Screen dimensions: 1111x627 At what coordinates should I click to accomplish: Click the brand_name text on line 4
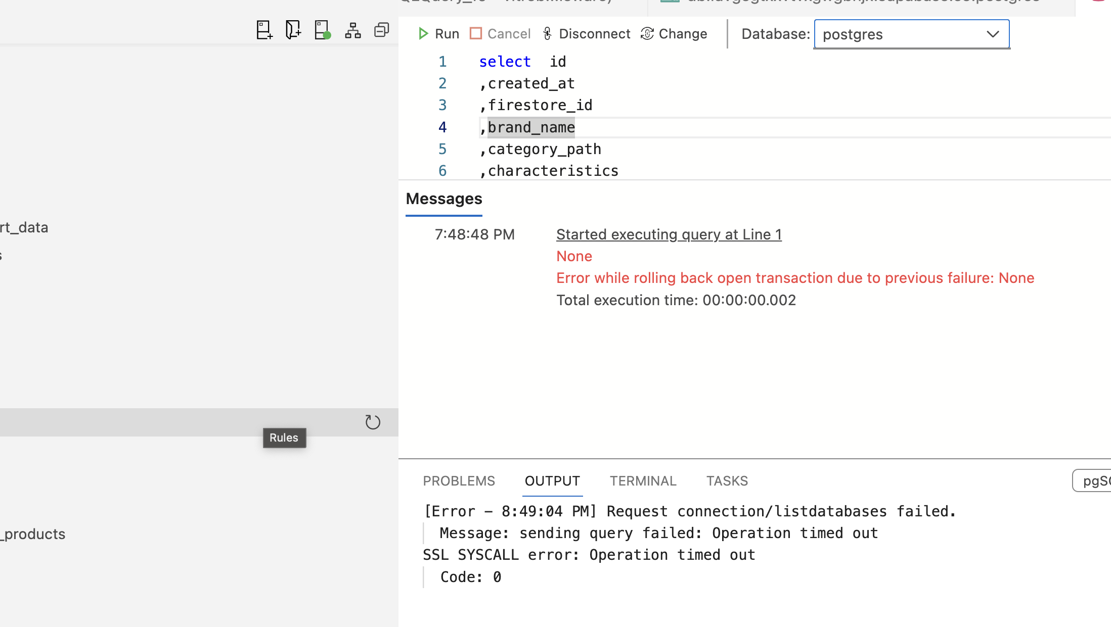[530, 127]
